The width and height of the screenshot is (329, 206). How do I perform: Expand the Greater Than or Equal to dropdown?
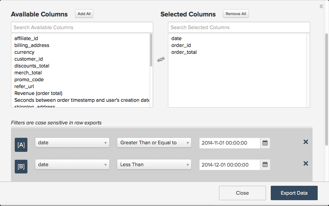point(154,143)
